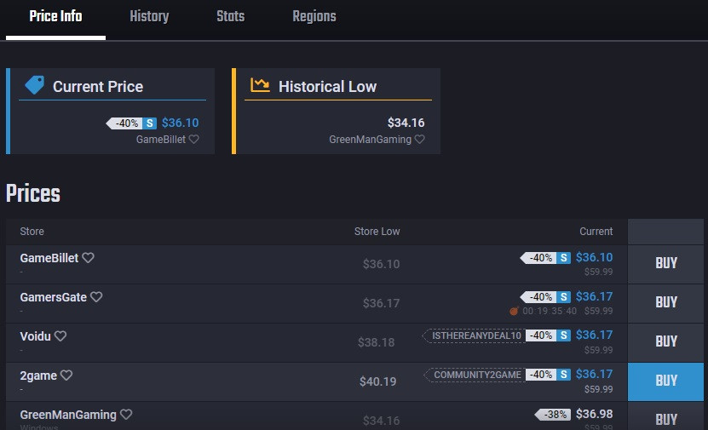Image resolution: width=708 pixels, height=430 pixels.
Task: Open GamersGate store link
Action: click(x=54, y=297)
